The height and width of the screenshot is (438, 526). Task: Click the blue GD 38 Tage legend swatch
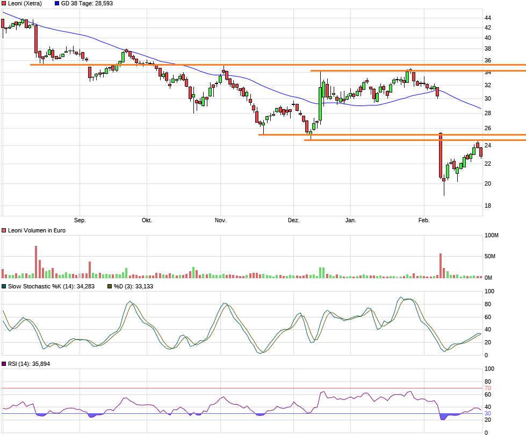click(x=57, y=3)
